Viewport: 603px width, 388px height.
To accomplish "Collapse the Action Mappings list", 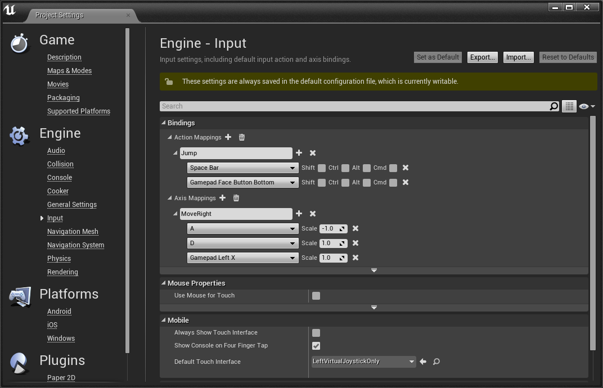I will [x=170, y=137].
